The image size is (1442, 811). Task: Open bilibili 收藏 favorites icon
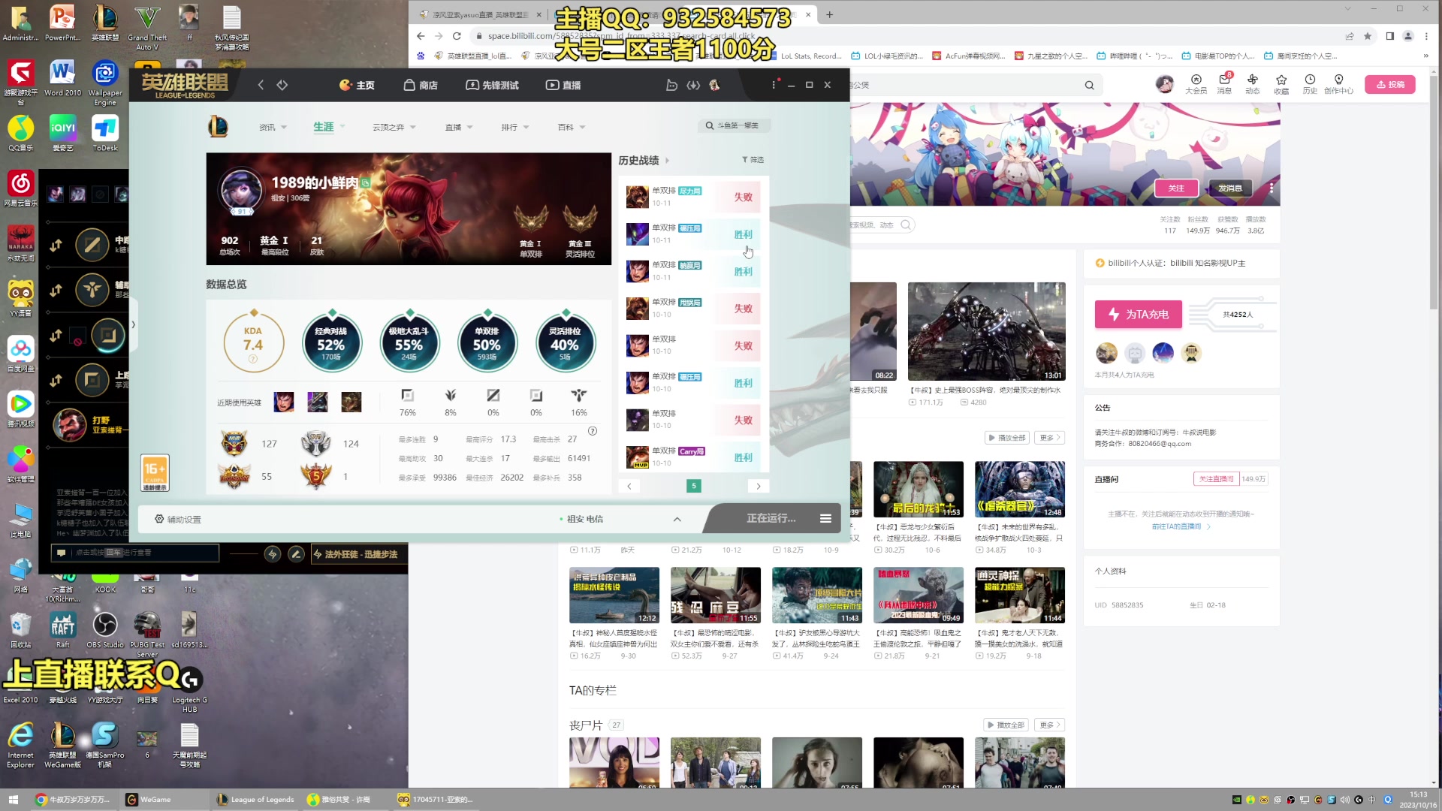tap(1281, 83)
